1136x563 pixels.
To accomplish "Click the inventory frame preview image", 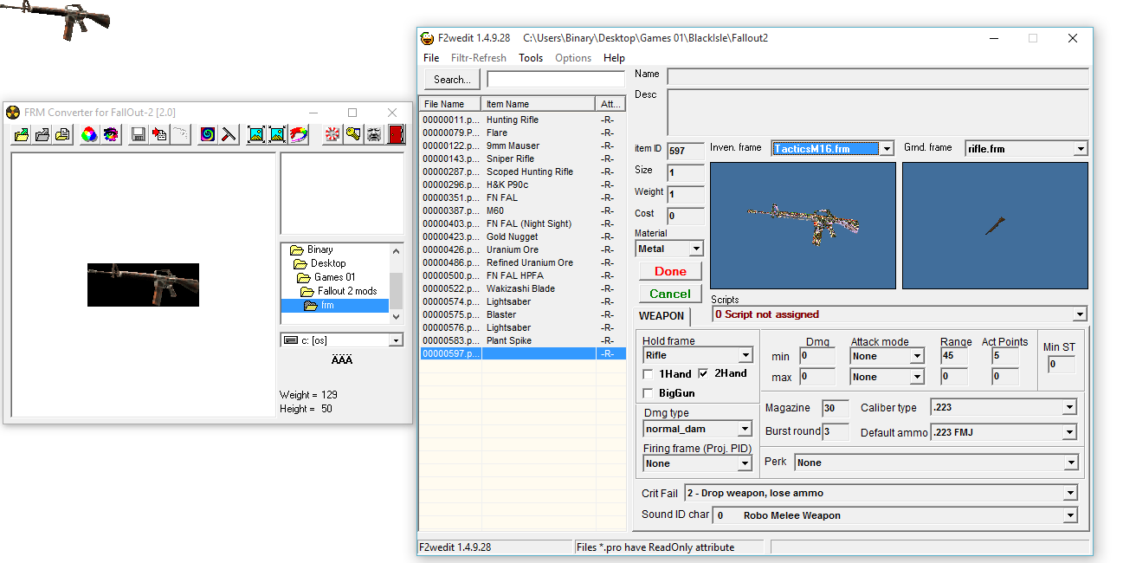I will pos(803,225).
